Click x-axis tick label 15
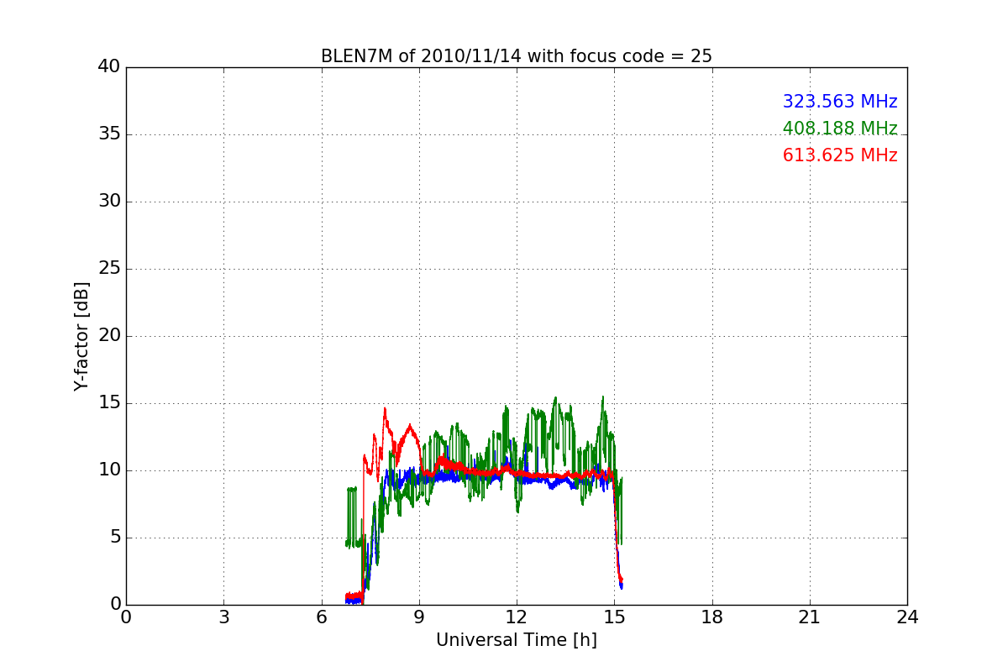Screen dimensions: 1008x672 coord(614,617)
